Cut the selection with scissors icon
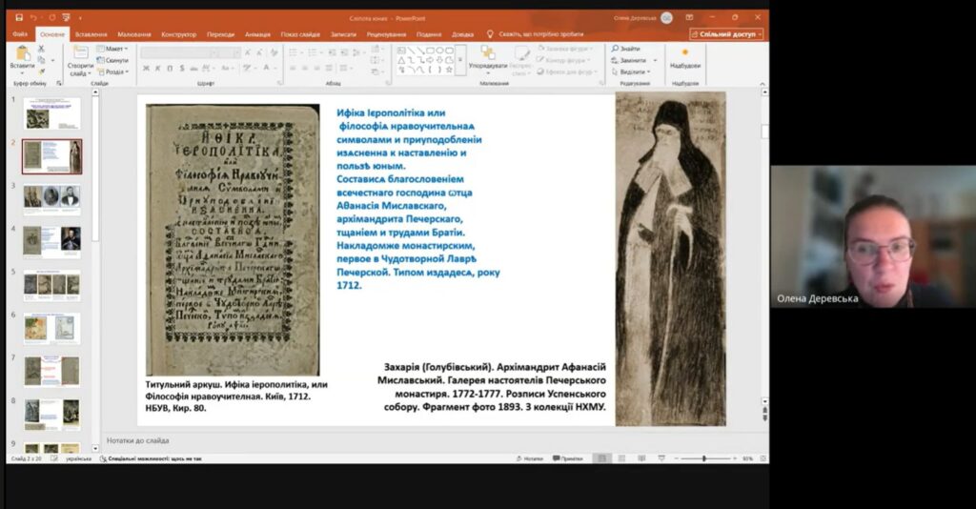This screenshot has width=976, height=509. point(42,49)
